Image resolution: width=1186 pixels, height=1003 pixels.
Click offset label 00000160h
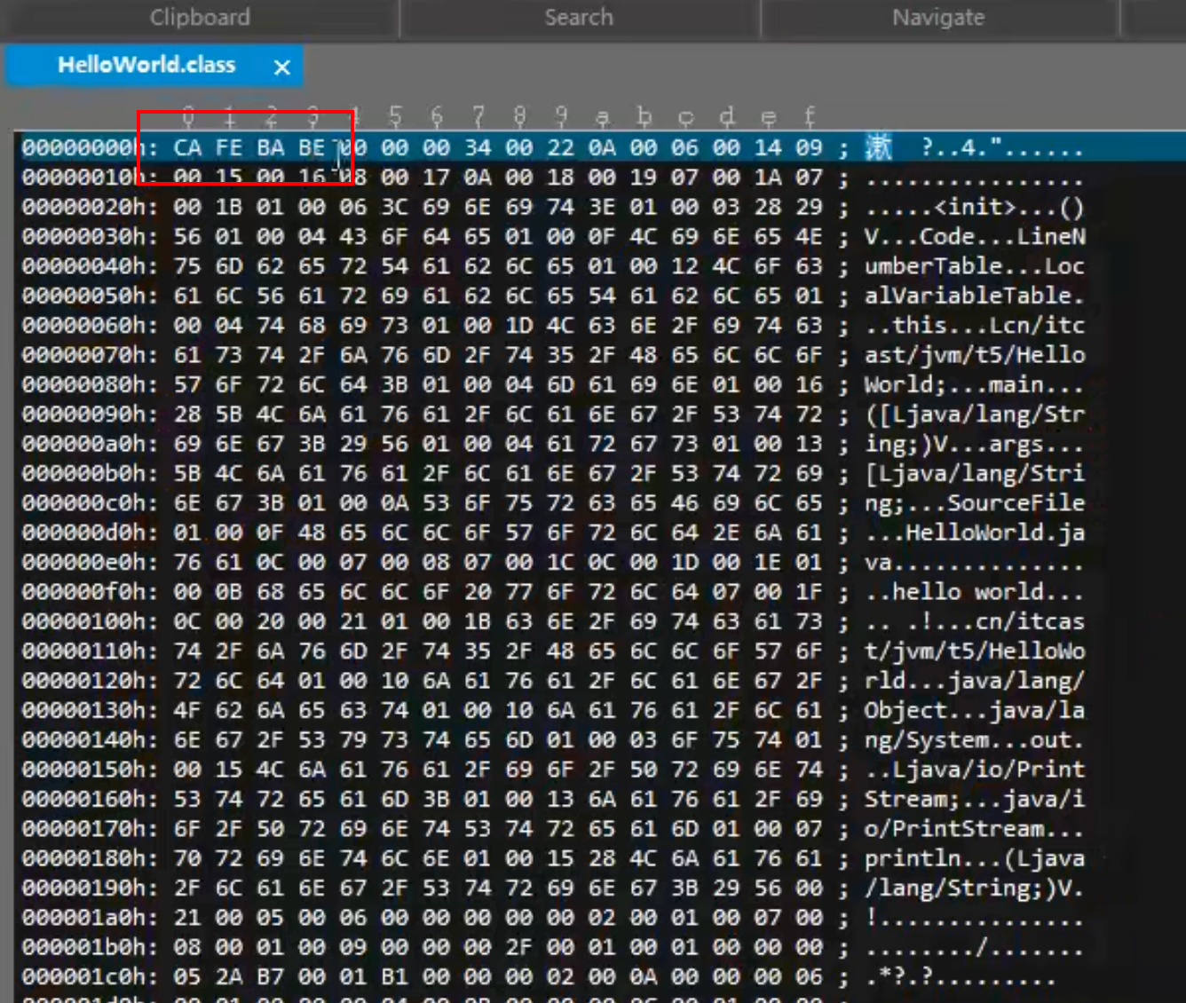pos(90,800)
